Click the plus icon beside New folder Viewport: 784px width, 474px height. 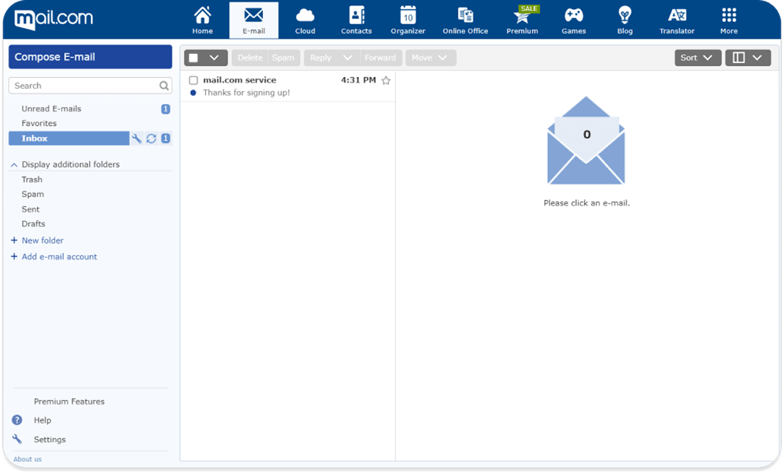[14, 241]
